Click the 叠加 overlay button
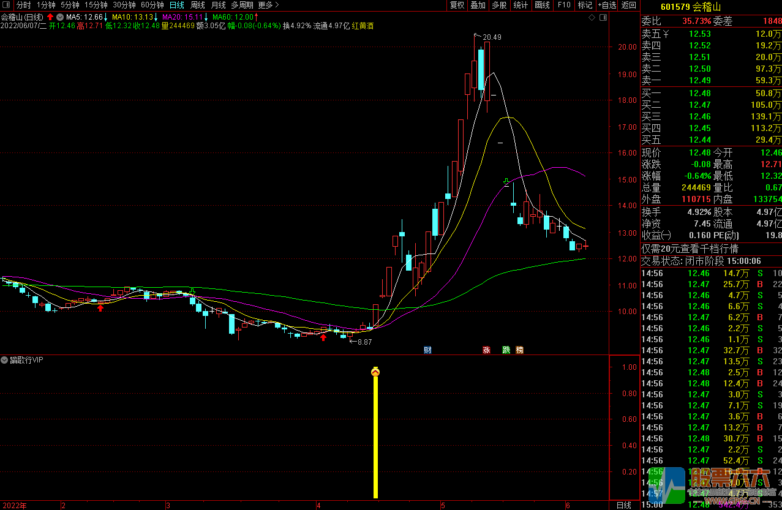This screenshot has width=782, height=510. click(x=478, y=5)
